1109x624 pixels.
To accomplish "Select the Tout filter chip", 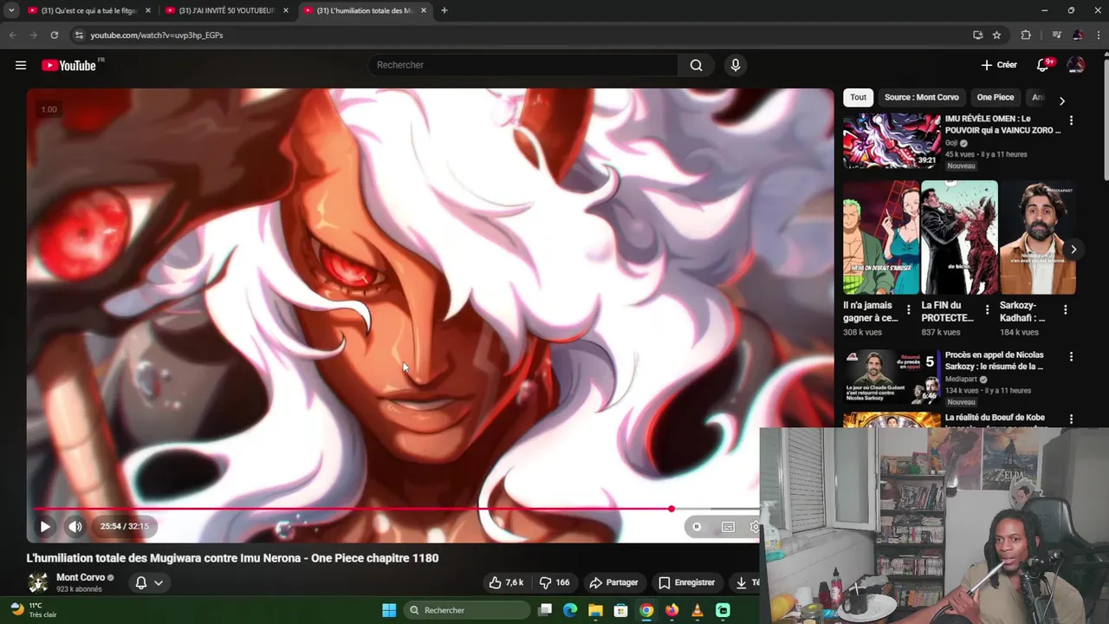I will 858,97.
